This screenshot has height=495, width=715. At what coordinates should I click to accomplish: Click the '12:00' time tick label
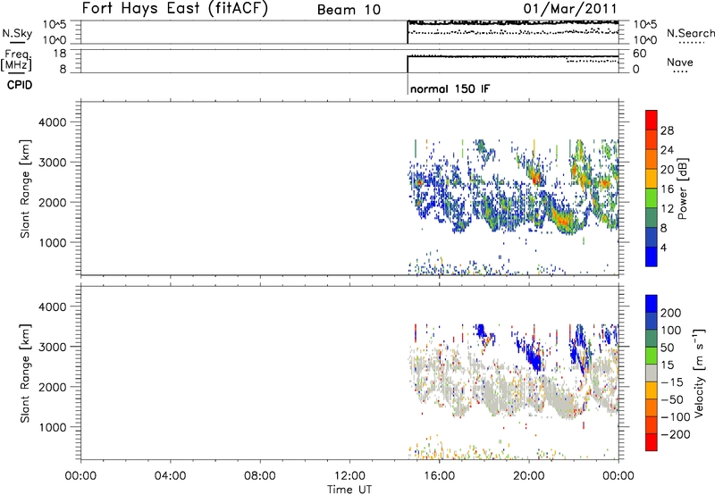(x=349, y=476)
